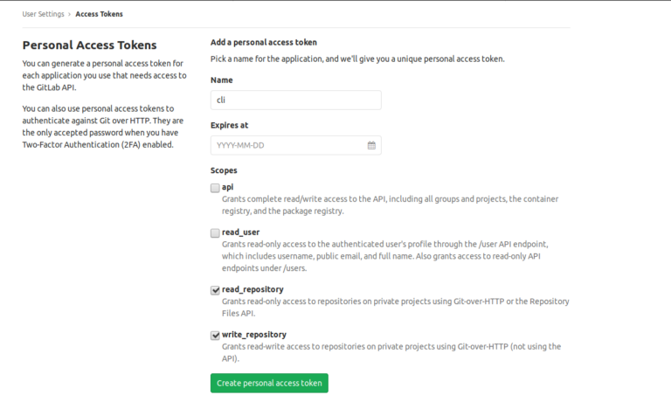Select the Access Tokens breadcrumb item
671x402 pixels.
click(x=99, y=14)
